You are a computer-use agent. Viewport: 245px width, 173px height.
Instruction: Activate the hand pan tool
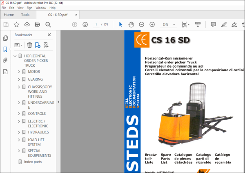[131, 24]
